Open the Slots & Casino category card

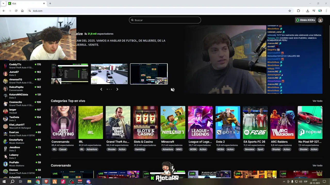tap(146, 123)
